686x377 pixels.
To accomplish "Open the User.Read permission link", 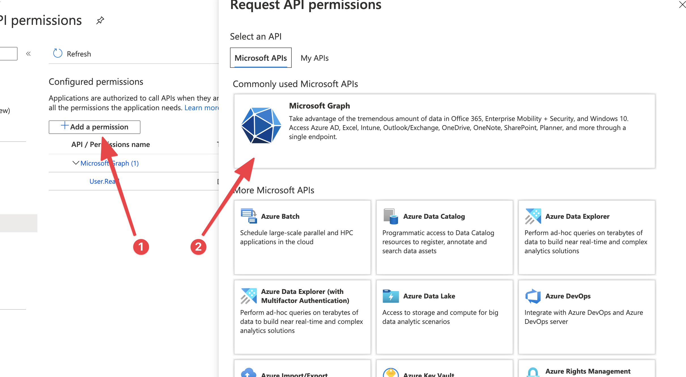I will click(x=104, y=181).
